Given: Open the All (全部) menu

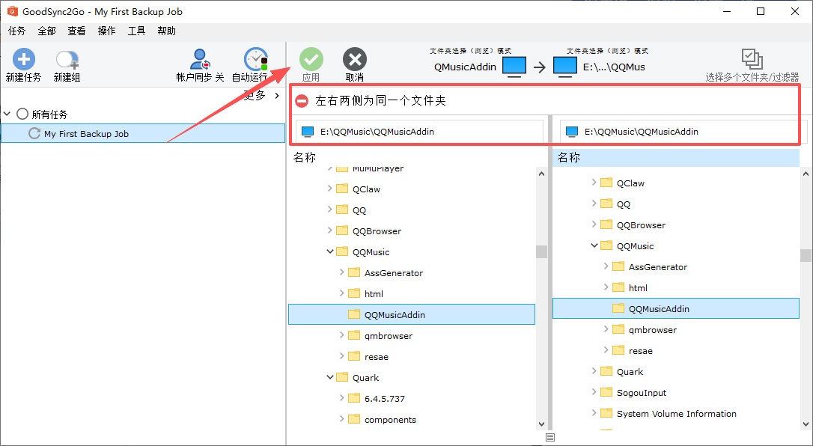Looking at the screenshot, I should click(46, 31).
